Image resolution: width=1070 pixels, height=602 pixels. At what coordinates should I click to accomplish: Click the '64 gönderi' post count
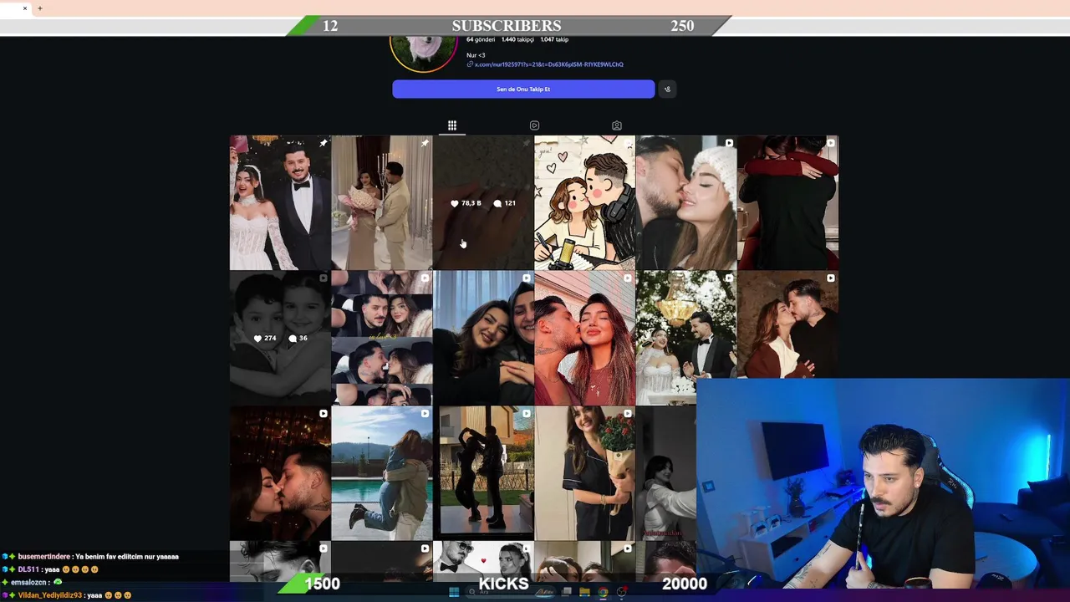pos(481,39)
